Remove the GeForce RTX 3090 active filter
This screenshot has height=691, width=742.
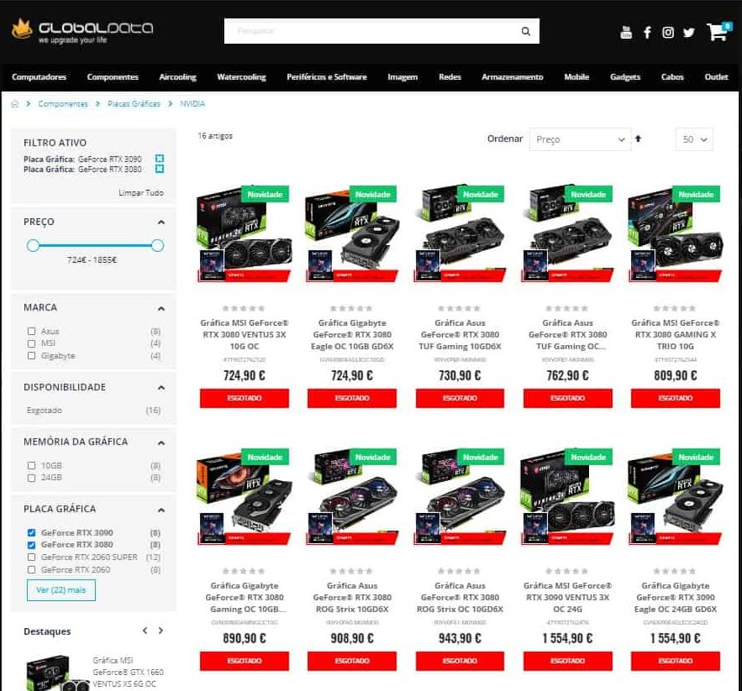coord(160,159)
